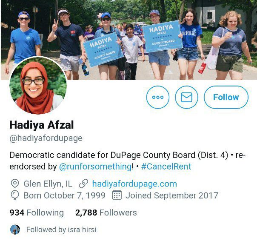Viewport: 257px width, 250px height.
Task: Open the #CancelRent hashtag
Action: tap(166, 167)
